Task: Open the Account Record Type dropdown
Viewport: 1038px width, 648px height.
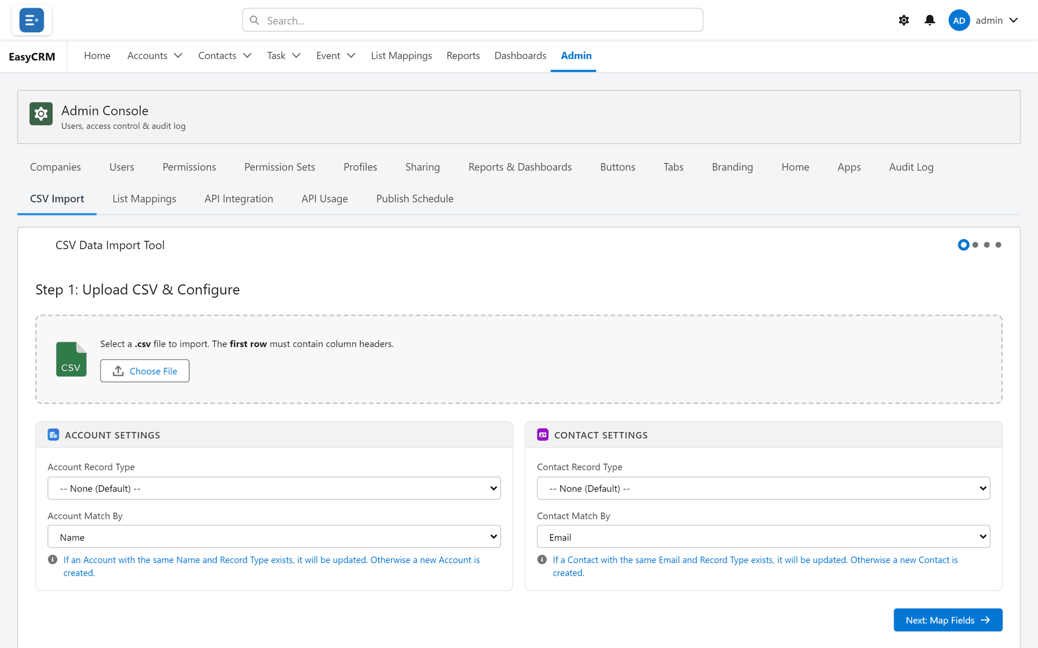Action: [x=274, y=488]
